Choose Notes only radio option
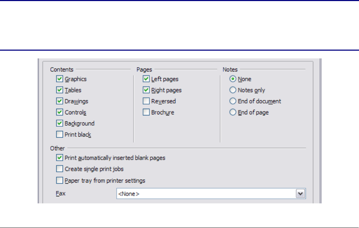This screenshot has width=359, height=228. click(232, 90)
